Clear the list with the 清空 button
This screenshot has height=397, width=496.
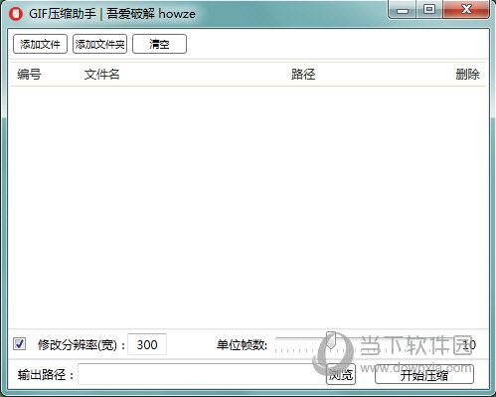click(159, 44)
